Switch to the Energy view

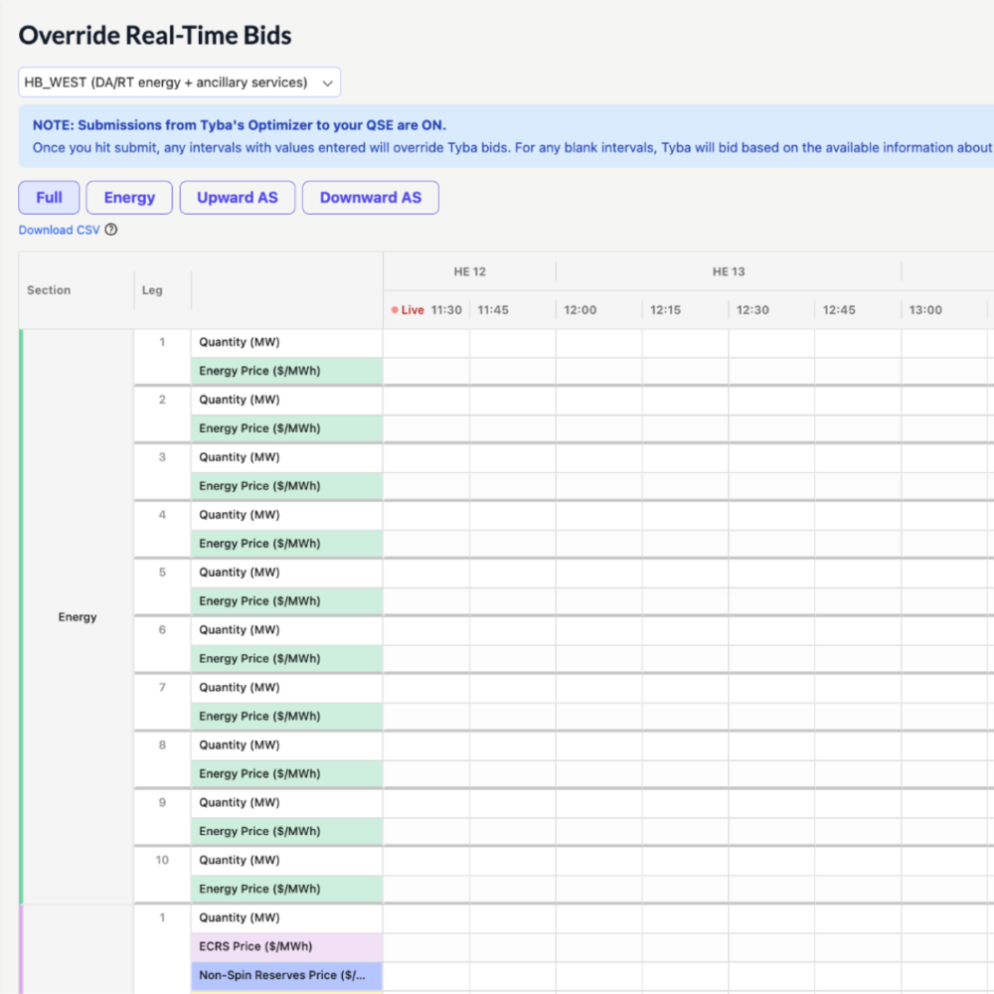point(128,197)
